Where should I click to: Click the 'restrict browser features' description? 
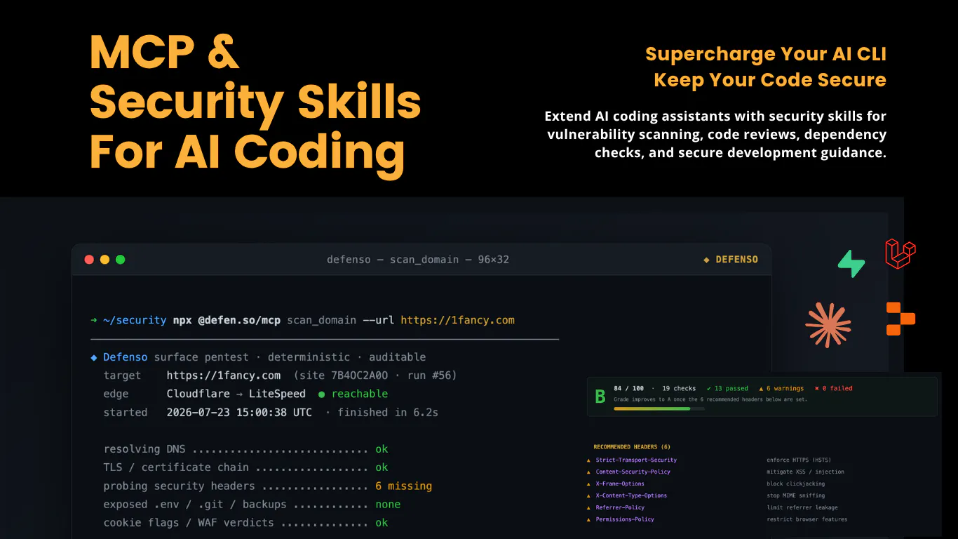click(x=807, y=520)
